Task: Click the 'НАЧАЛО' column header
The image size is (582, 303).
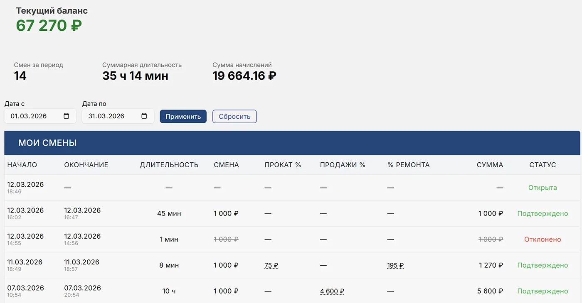Action: tap(22, 165)
